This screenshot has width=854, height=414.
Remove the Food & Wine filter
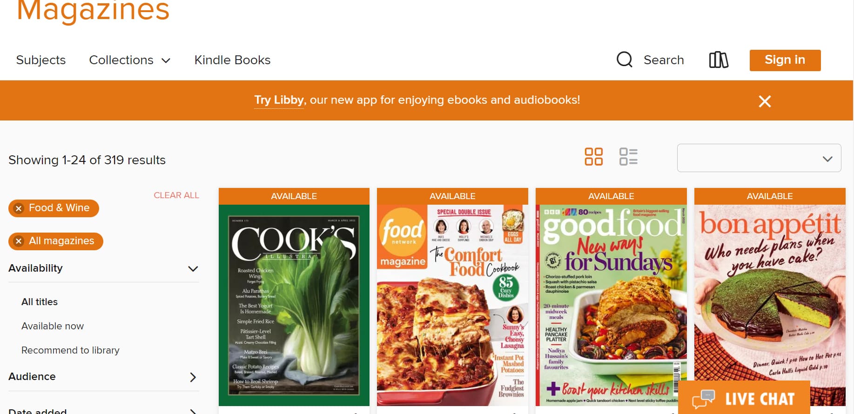(x=19, y=208)
